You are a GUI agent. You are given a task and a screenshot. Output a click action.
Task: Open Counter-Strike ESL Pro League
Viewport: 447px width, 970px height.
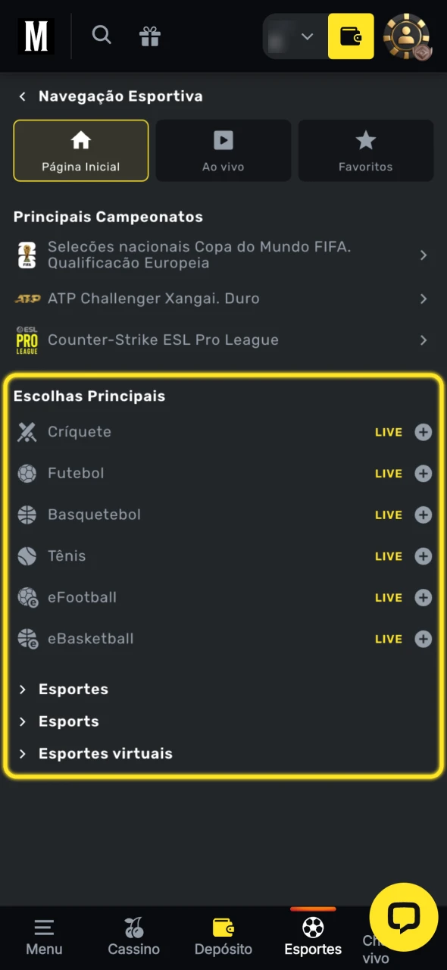(x=223, y=339)
